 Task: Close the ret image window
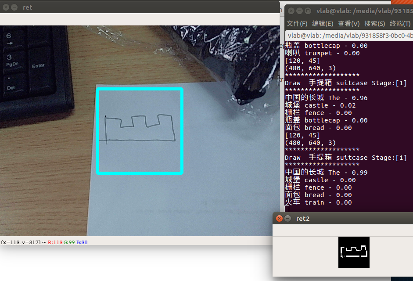pos(6,7)
